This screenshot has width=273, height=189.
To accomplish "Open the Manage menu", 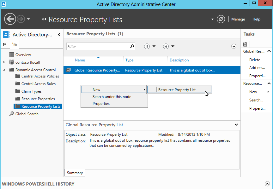I will [238, 19].
